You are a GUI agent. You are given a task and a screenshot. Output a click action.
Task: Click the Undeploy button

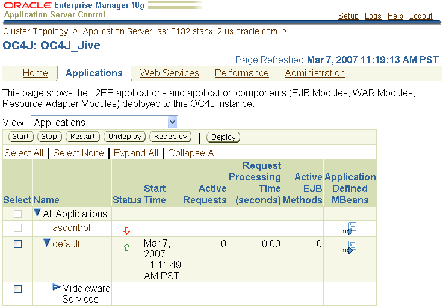[x=125, y=137]
